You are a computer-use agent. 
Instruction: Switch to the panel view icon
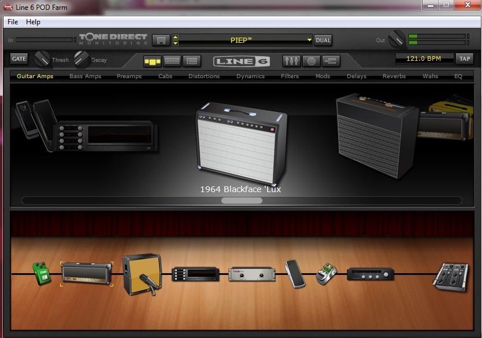172,61
